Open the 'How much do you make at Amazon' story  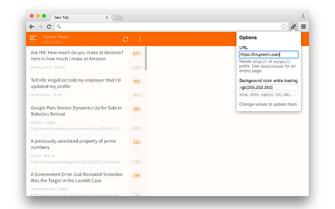77,55
